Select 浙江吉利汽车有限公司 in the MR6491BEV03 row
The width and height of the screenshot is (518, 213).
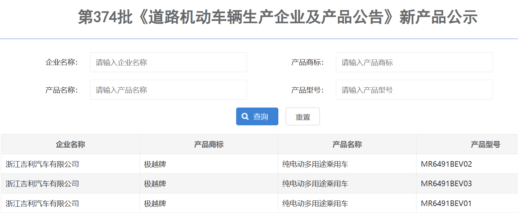pyautogui.click(x=42, y=183)
